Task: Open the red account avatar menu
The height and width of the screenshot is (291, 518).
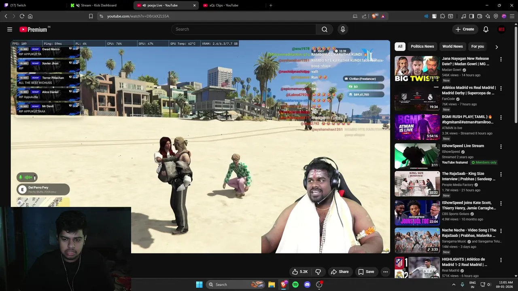Action: (501, 29)
